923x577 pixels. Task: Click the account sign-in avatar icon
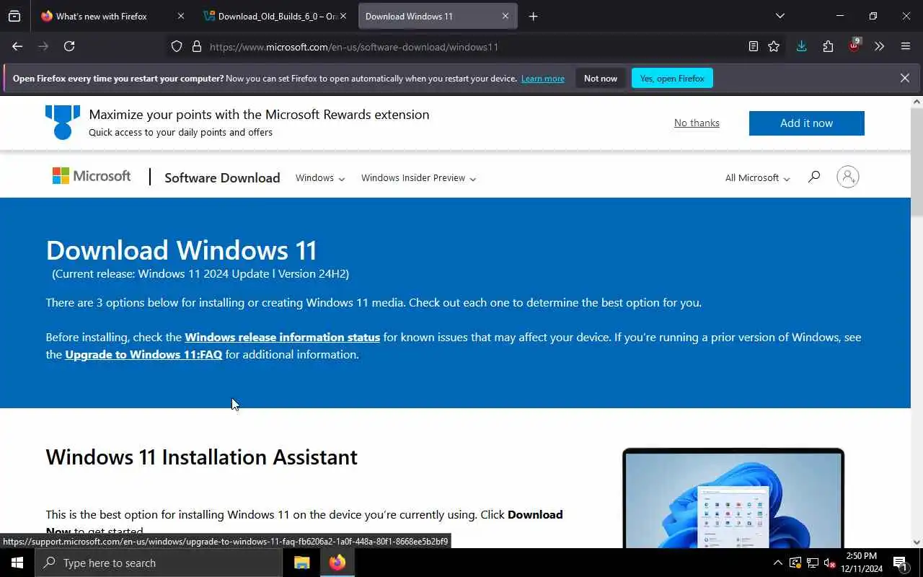point(847,177)
